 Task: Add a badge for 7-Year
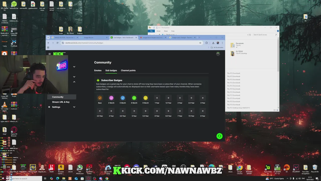click(x=180, y=111)
